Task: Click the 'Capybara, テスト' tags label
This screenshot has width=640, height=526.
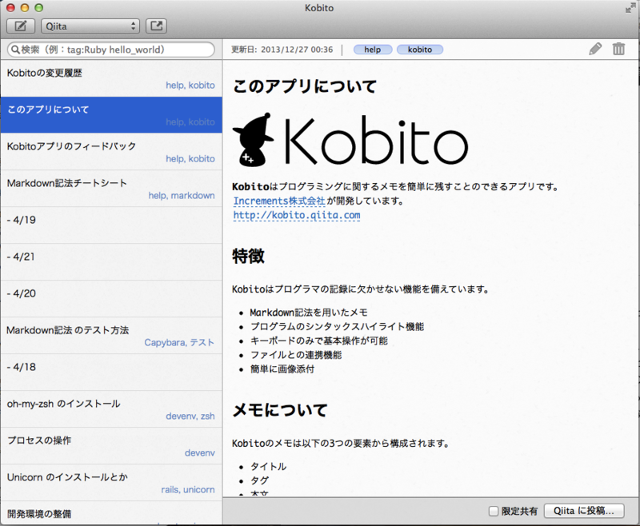Action: tap(179, 342)
